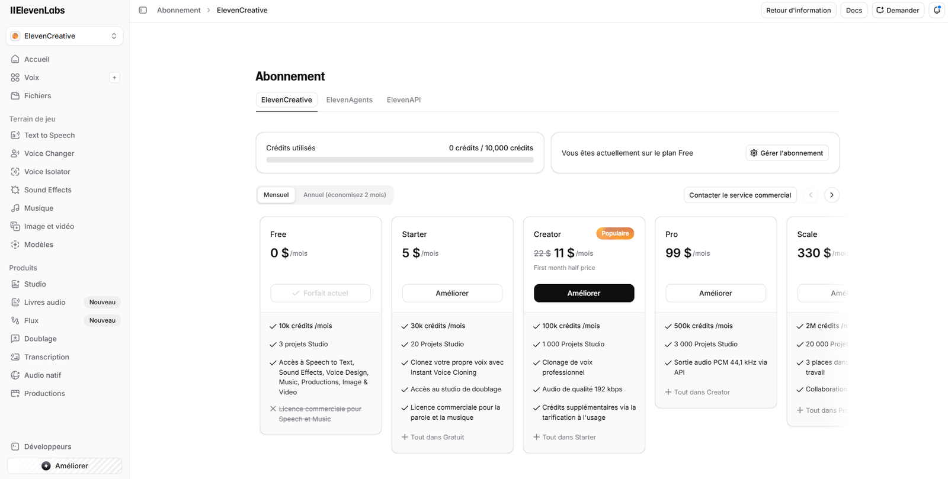Show next pricing plans with right chevron
Screen dimensions: 948x479
[831, 195]
